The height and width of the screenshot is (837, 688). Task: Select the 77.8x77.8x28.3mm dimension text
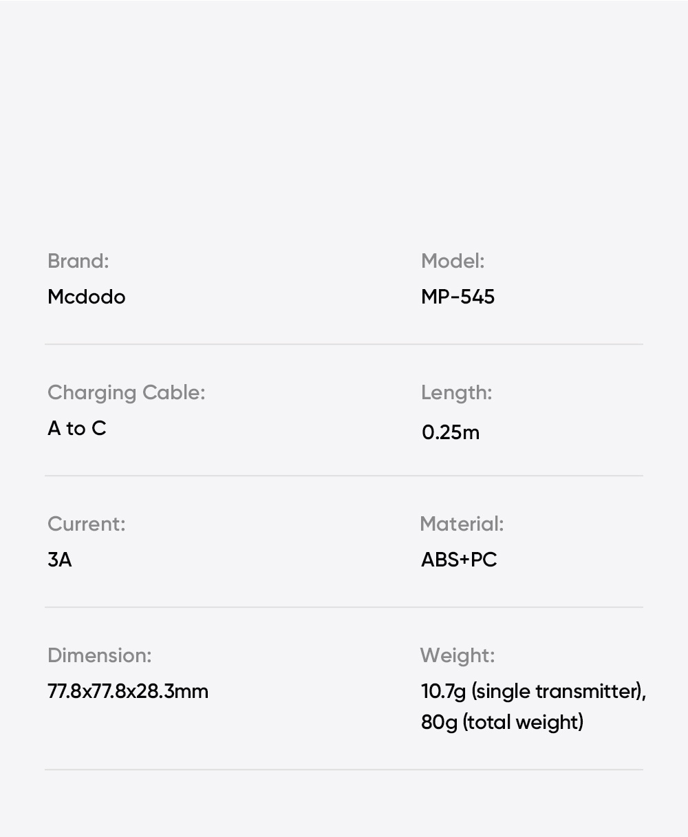[x=128, y=692]
